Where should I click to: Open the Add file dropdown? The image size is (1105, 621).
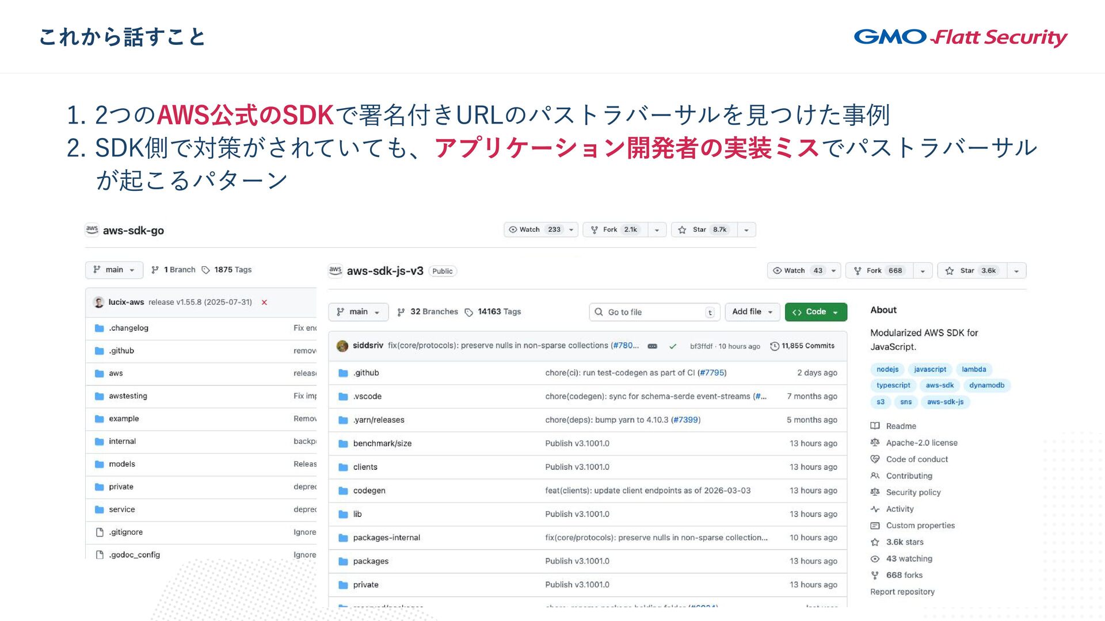click(x=752, y=312)
